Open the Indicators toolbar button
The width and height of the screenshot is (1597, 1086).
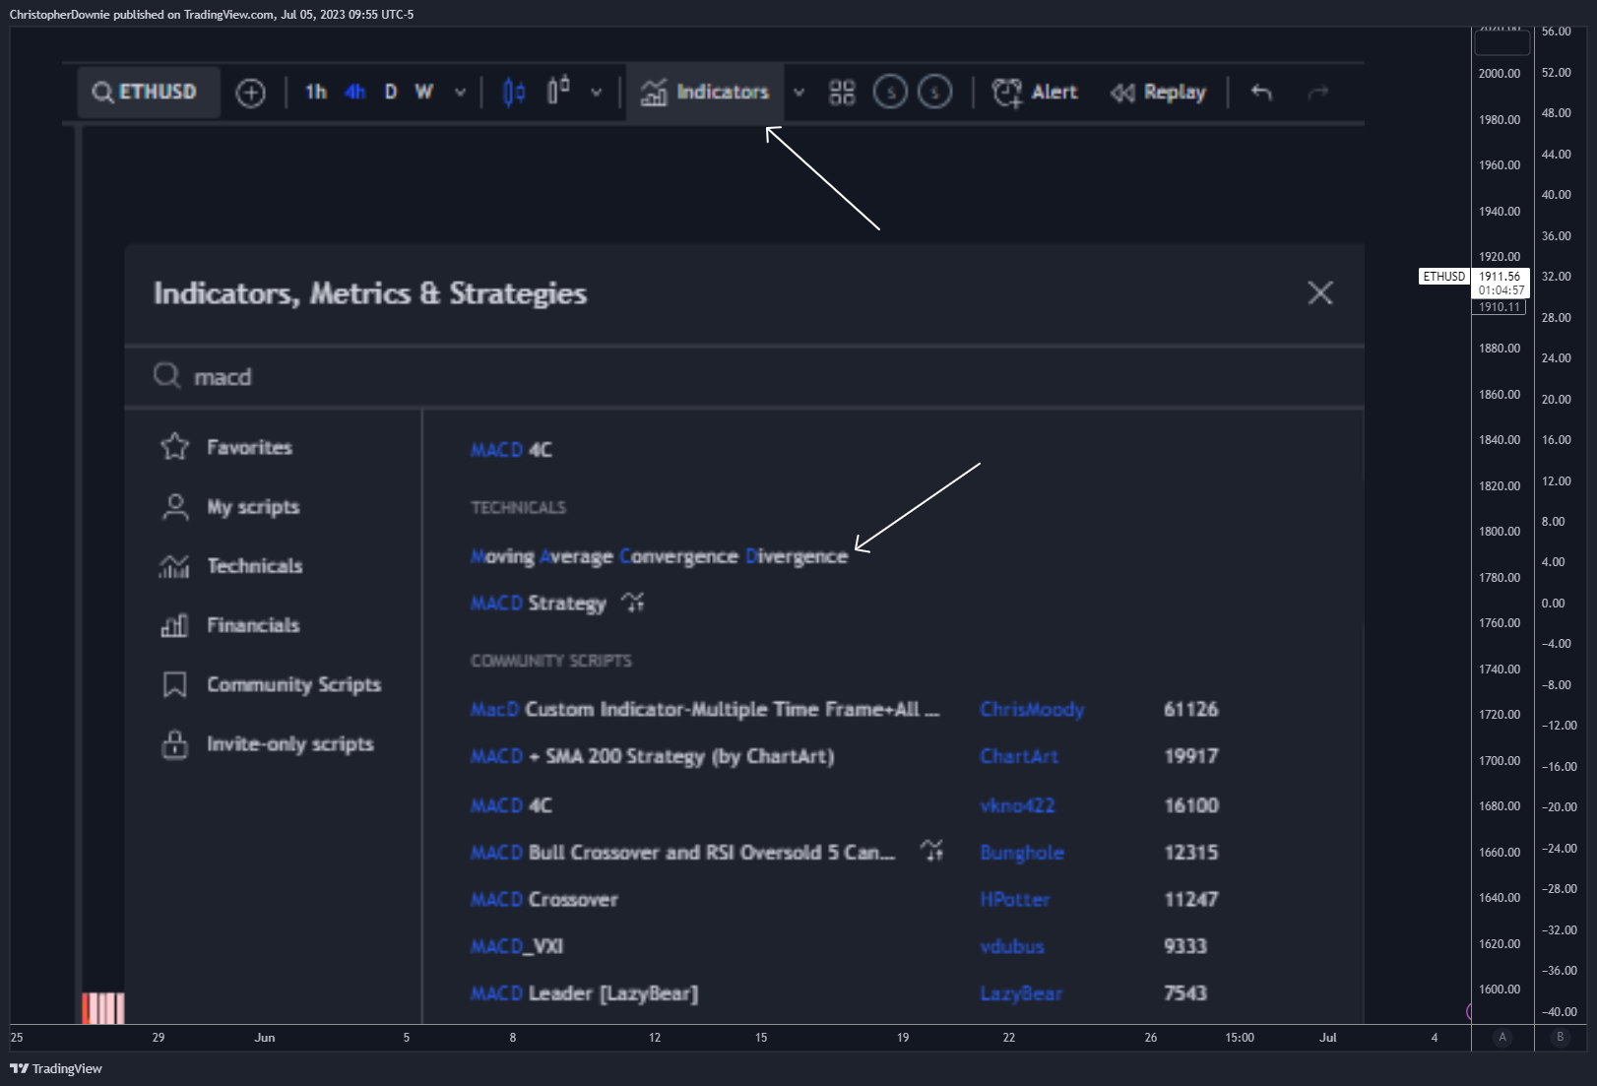click(x=705, y=92)
